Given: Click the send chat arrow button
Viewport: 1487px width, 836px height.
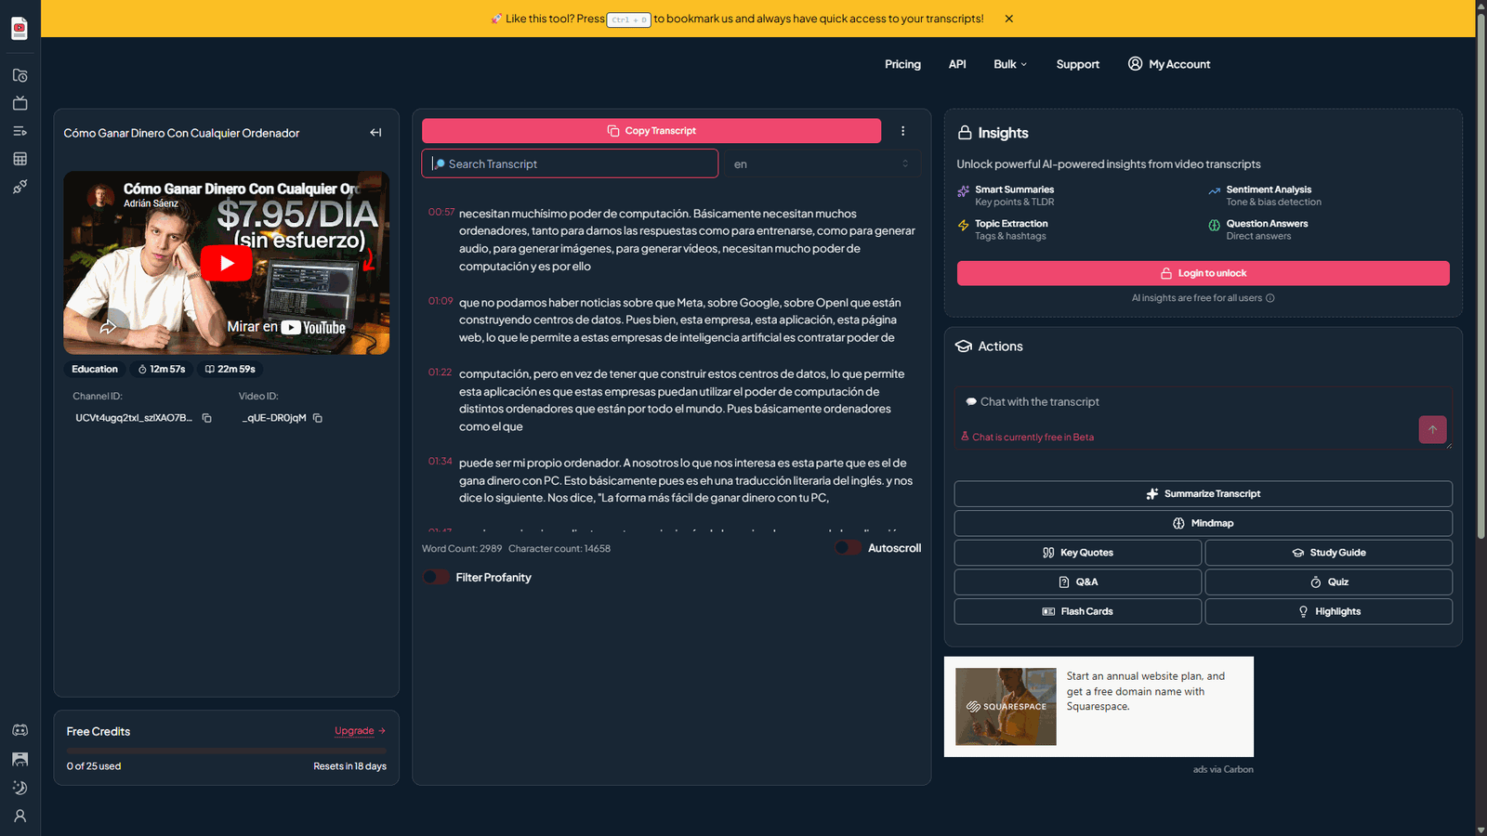Looking at the screenshot, I should pyautogui.click(x=1432, y=429).
